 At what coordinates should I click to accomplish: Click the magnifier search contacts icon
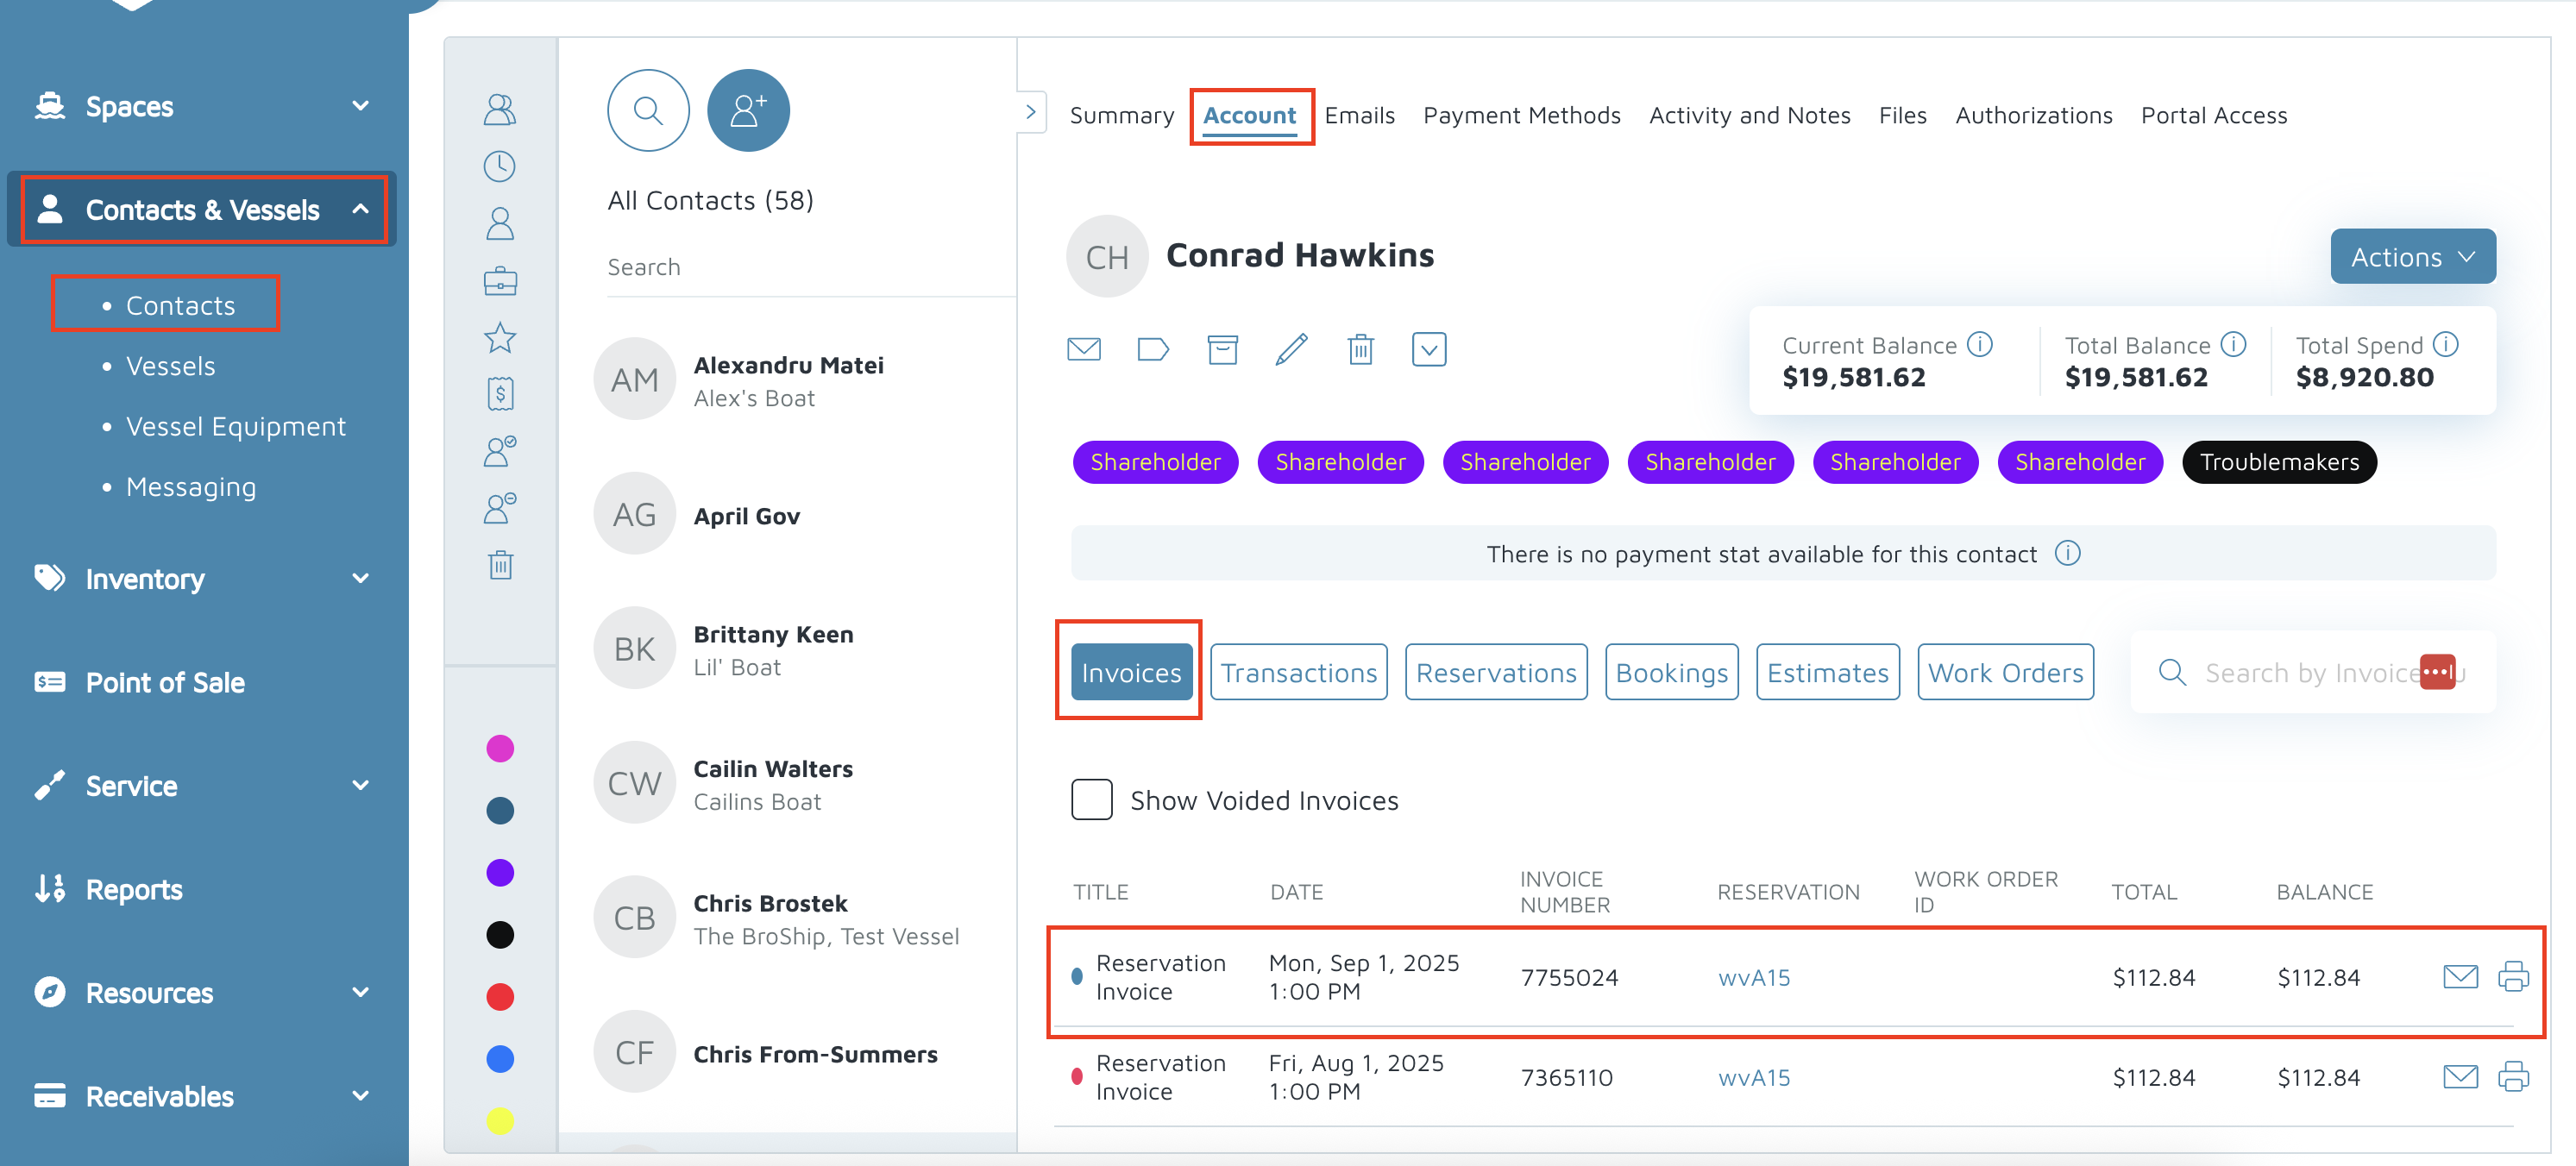coord(648,110)
